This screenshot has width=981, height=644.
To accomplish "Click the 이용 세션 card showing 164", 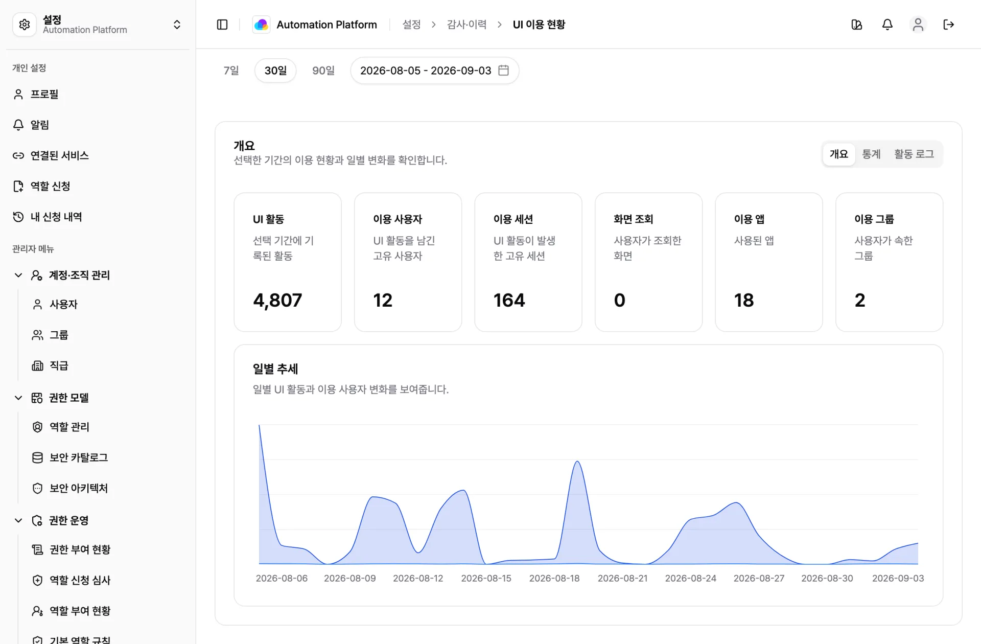I will 528,262.
